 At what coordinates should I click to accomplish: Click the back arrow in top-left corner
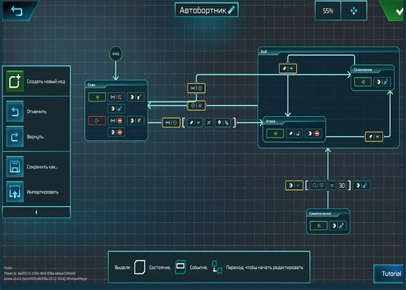pyautogui.click(x=16, y=10)
